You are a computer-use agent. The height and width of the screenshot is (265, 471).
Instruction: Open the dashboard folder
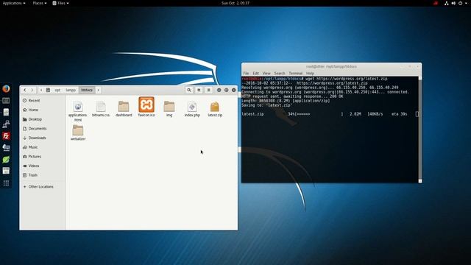coord(124,109)
